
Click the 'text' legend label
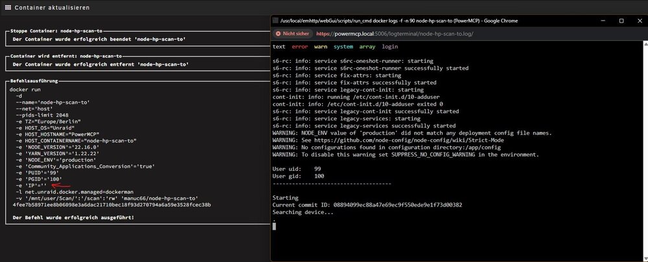pyautogui.click(x=279, y=47)
